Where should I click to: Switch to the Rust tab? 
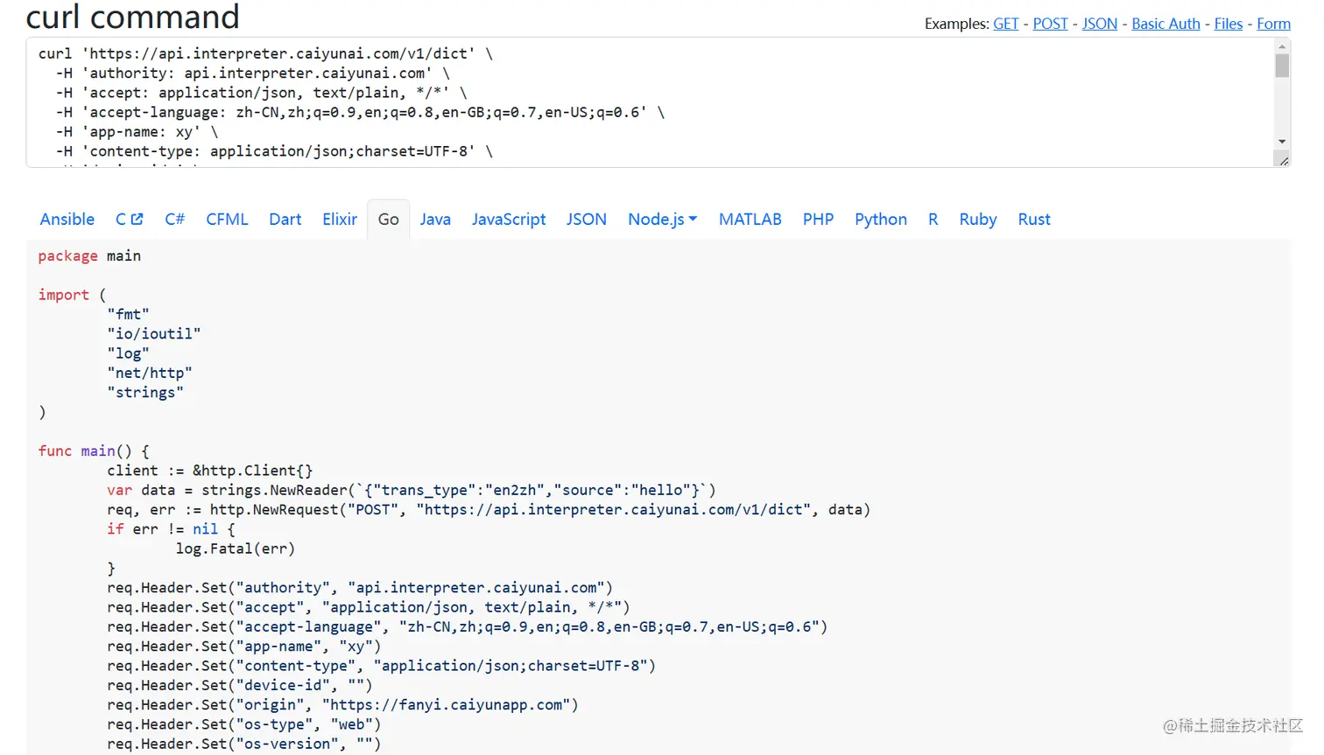1033,219
